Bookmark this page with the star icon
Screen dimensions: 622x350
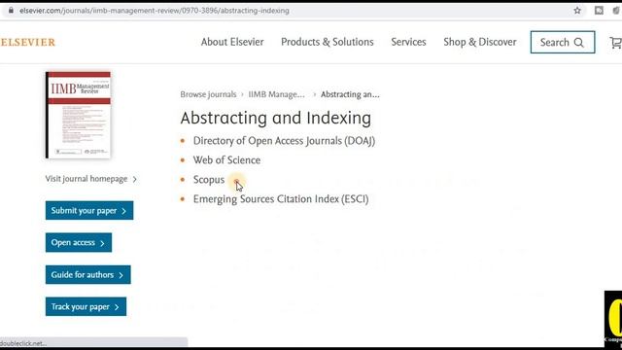[577, 11]
